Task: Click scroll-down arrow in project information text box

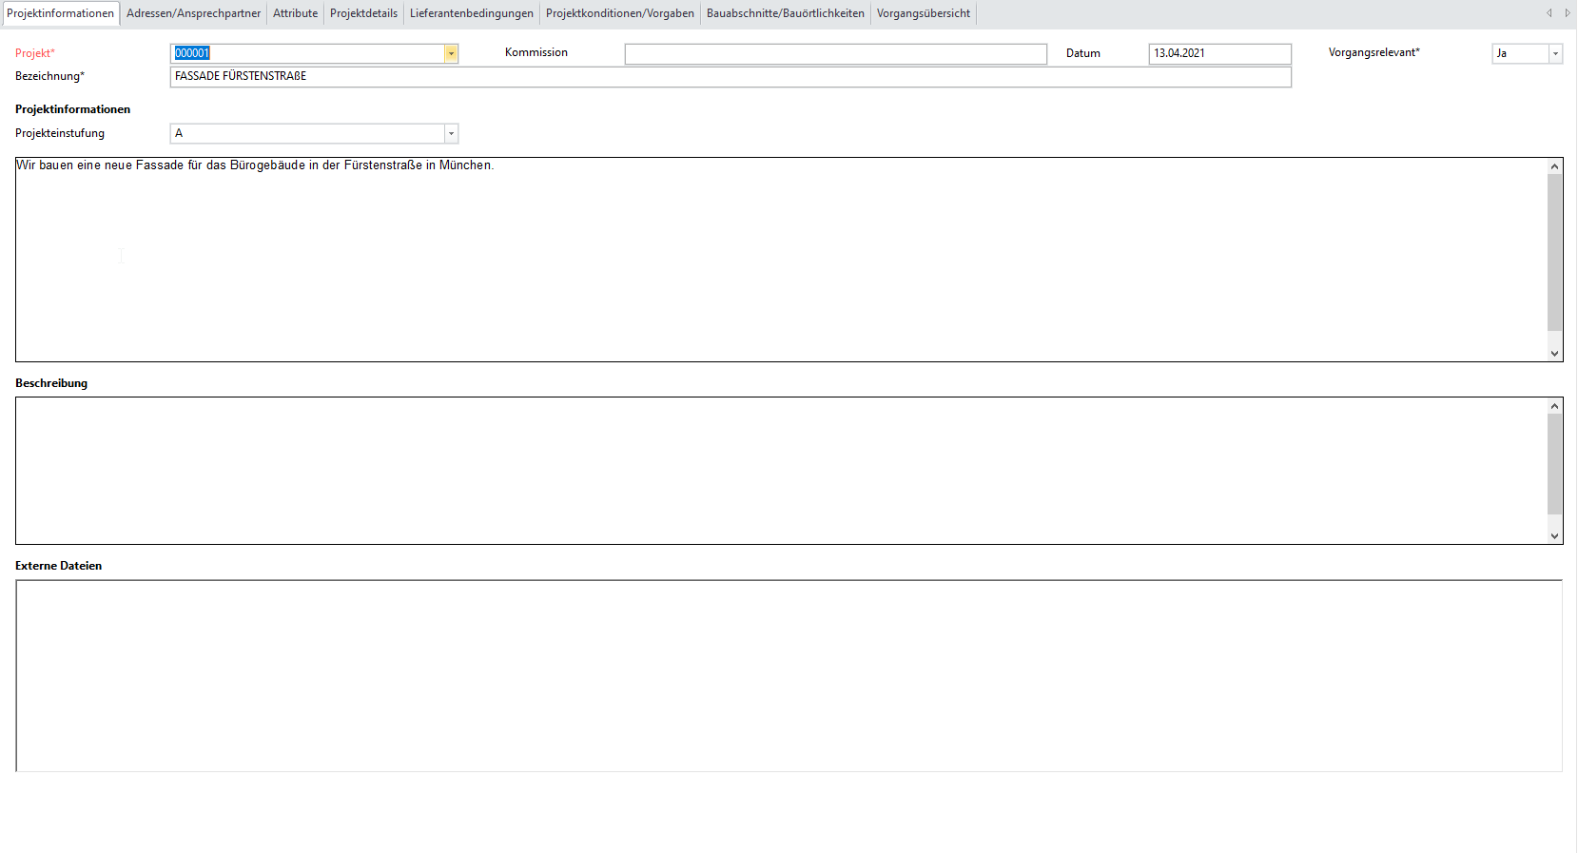Action: click(x=1555, y=353)
